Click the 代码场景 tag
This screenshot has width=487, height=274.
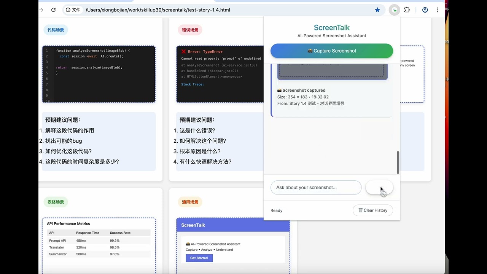click(56, 30)
